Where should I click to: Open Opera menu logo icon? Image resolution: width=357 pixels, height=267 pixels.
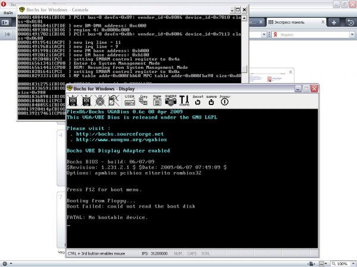coord(4,4)
